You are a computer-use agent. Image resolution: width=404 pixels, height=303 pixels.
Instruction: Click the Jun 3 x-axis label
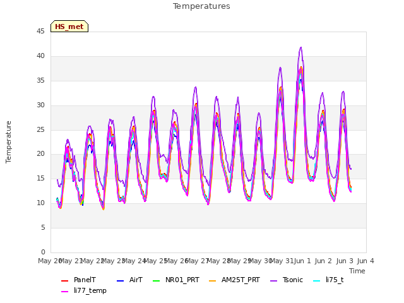point(345,261)
